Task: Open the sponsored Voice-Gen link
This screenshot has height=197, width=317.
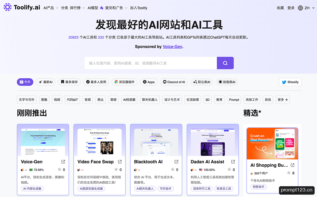Action: click(x=172, y=47)
